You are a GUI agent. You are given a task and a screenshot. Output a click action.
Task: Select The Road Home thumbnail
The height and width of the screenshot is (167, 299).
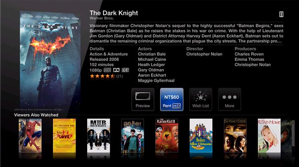tap(269, 135)
